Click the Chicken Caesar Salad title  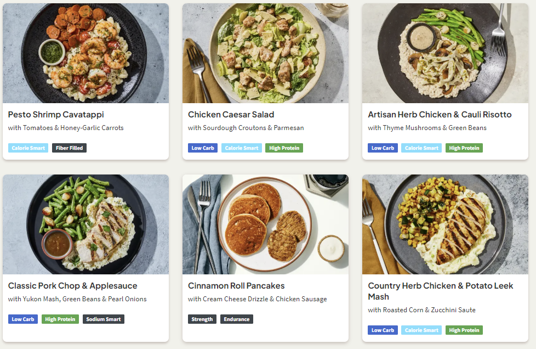click(x=231, y=115)
